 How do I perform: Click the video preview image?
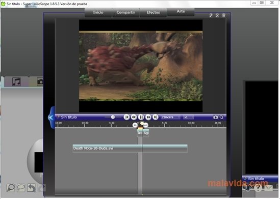pyautogui.click(x=141, y=66)
